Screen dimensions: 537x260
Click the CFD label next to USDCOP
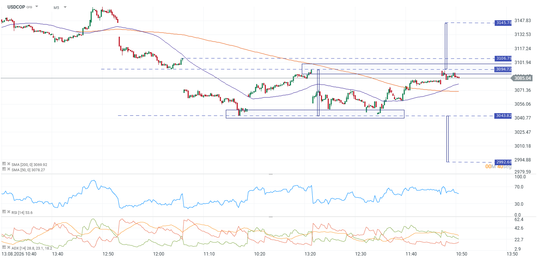[x=29, y=7]
